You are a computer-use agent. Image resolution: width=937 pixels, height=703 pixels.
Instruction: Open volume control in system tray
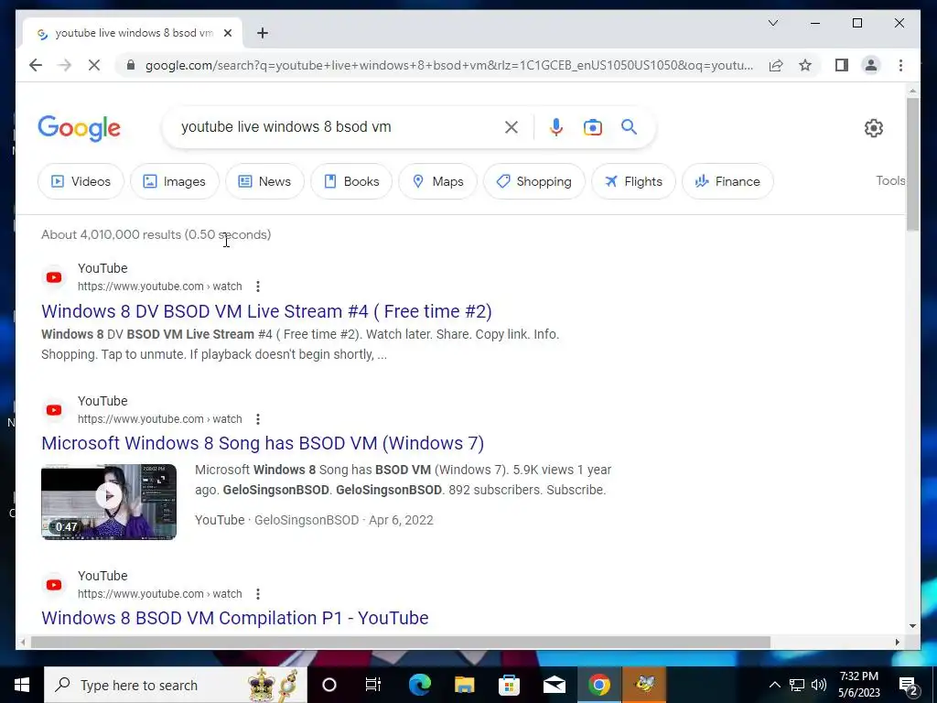tap(819, 685)
